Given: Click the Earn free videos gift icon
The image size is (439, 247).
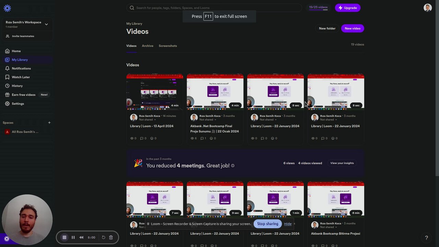Looking at the screenshot, I should click(x=7, y=95).
